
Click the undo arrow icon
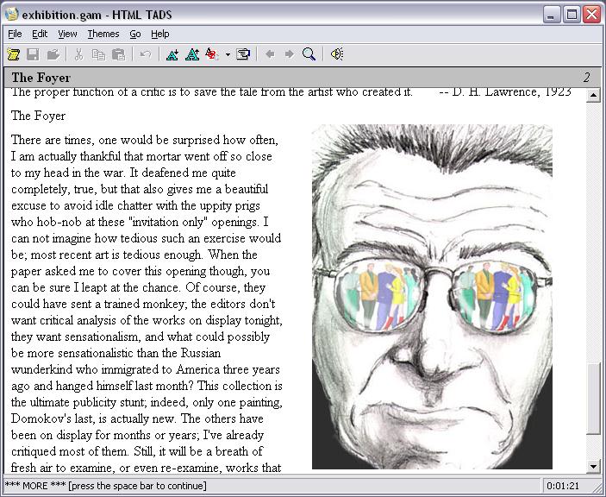(146, 54)
